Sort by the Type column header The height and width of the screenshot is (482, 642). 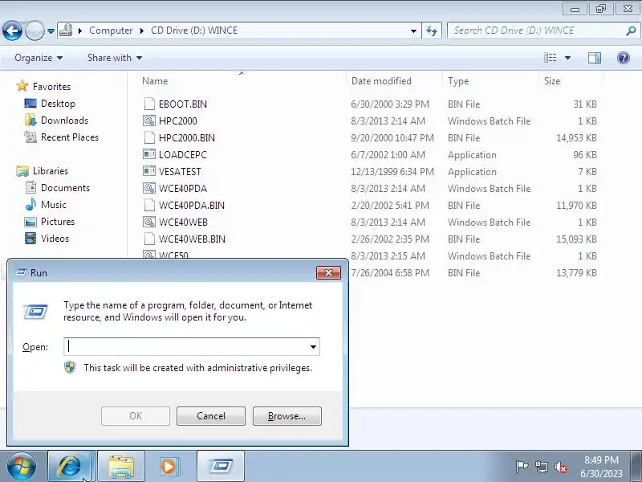pos(458,81)
